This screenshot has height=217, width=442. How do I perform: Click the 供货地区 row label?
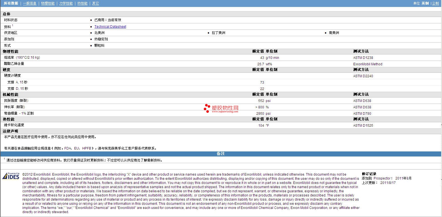click(x=11, y=33)
